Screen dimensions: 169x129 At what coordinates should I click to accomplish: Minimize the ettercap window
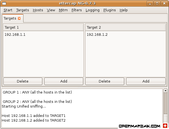click(x=150, y=3)
